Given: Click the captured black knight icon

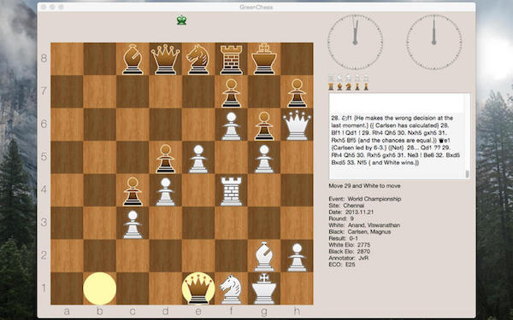Looking at the screenshot, I should pyautogui.click(x=349, y=86).
